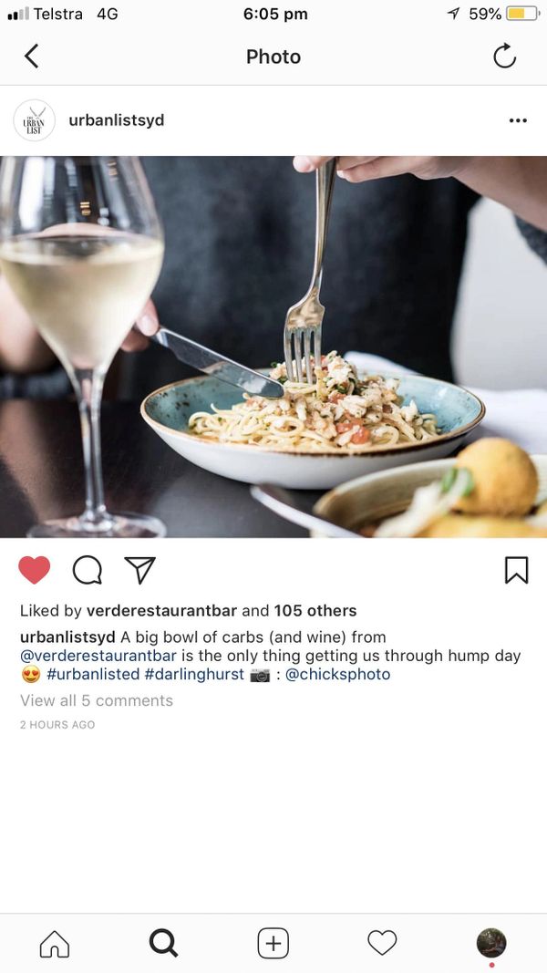
Task: Open your profile avatar tab
Action: (x=491, y=943)
